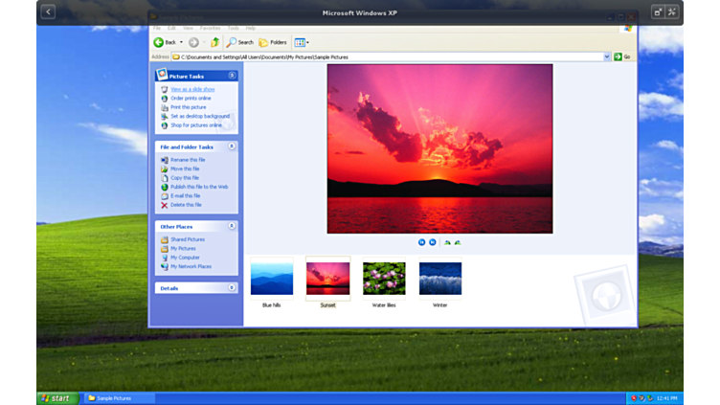Viewport: 720px width, 405px height.
Task: Collapse the Picture Tasks panel
Action: pos(232,75)
